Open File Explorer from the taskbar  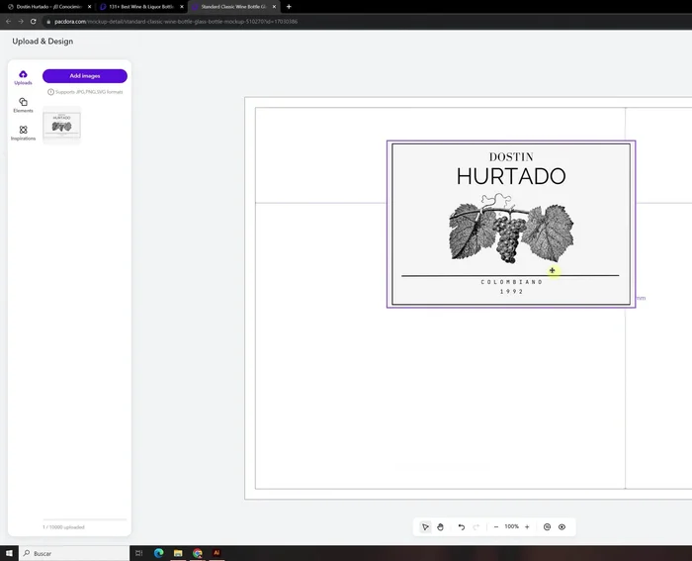178,553
